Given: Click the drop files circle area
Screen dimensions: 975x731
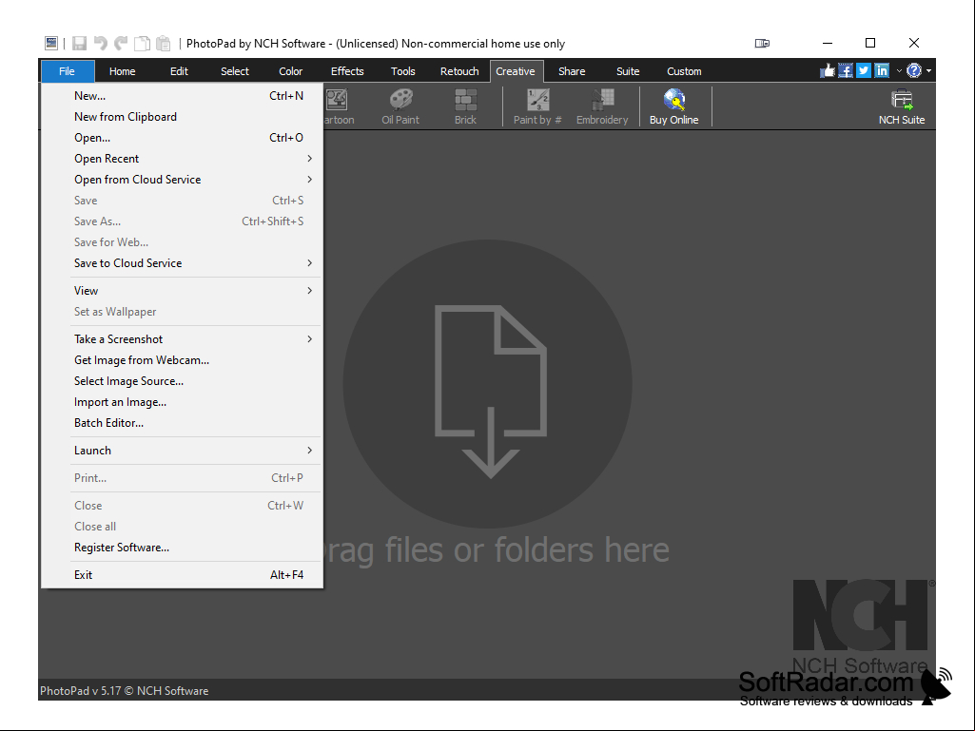Looking at the screenshot, I should pyautogui.click(x=487, y=384).
